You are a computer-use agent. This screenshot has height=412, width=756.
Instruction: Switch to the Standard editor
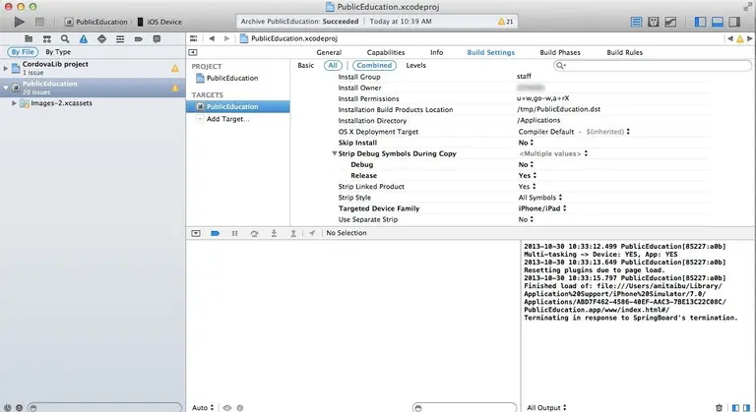point(637,22)
